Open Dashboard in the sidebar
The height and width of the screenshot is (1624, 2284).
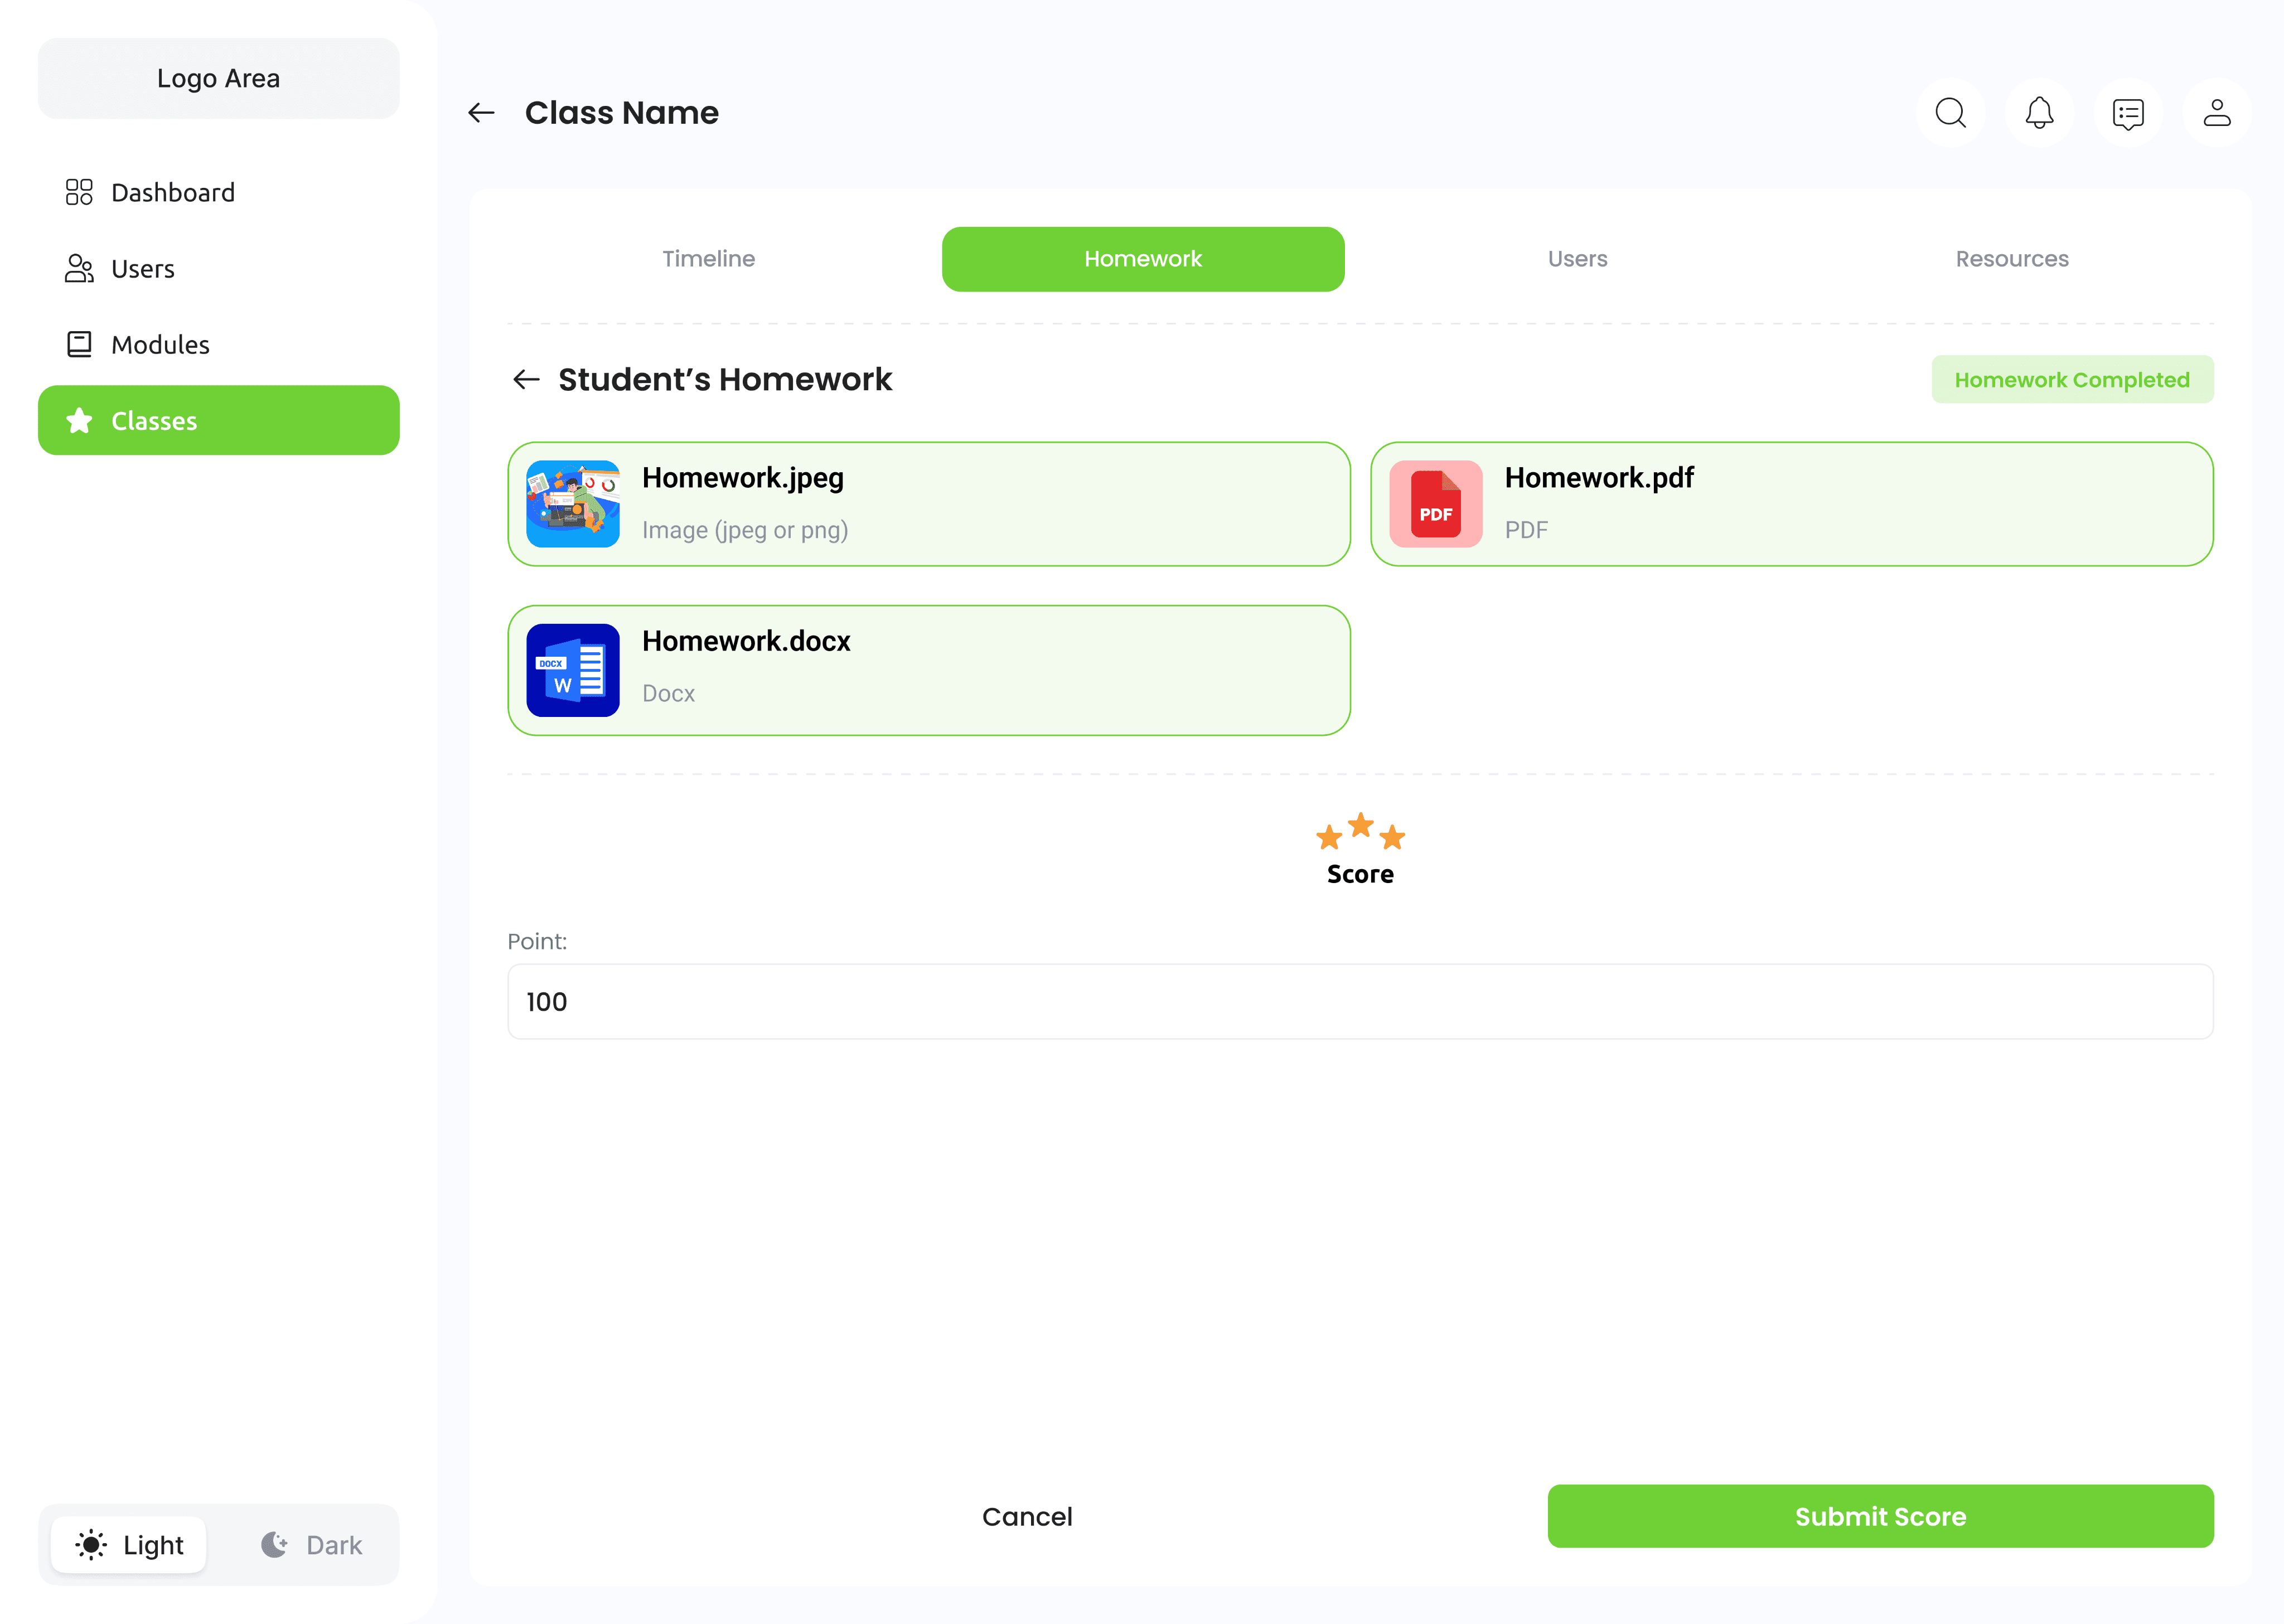coord(172,192)
